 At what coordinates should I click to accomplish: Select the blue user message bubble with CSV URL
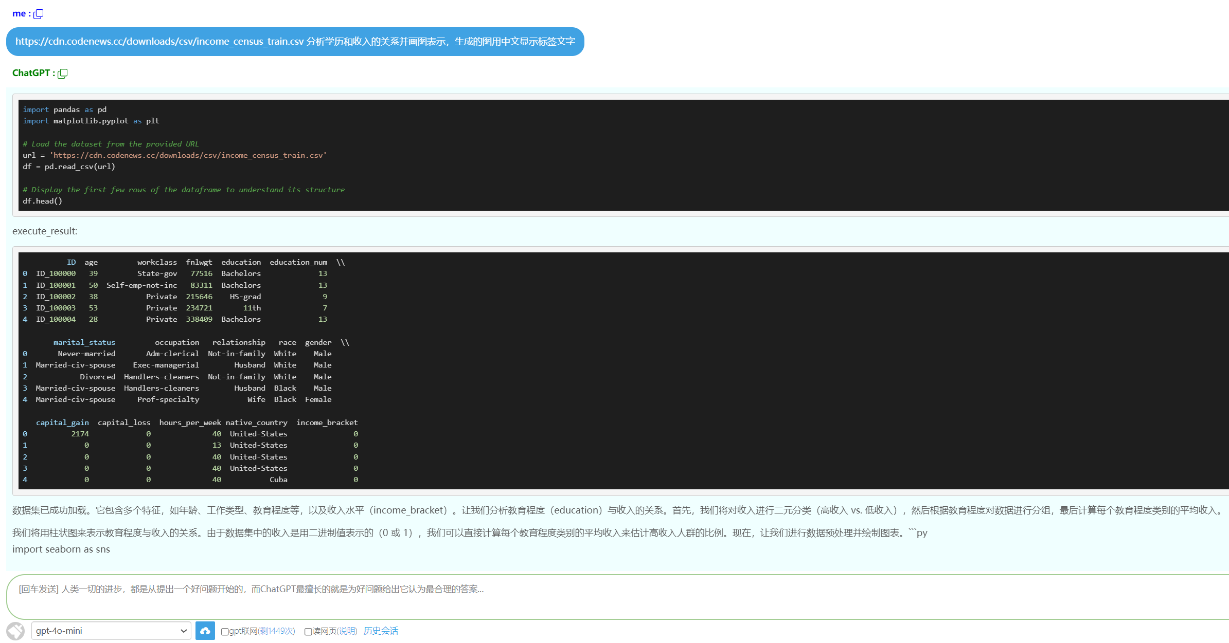(295, 42)
